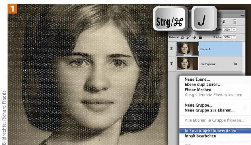The height and width of the screenshot is (145, 251).
Task: Open the Fläche fill dropdown arrow
Action: (x=234, y=37)
